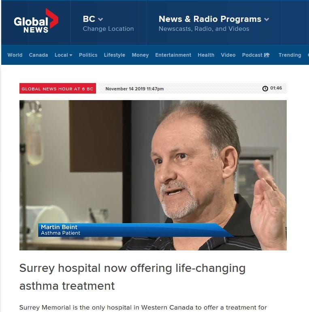
Task: Click the Podcast external link icon
Action: (x=267, y=55)
